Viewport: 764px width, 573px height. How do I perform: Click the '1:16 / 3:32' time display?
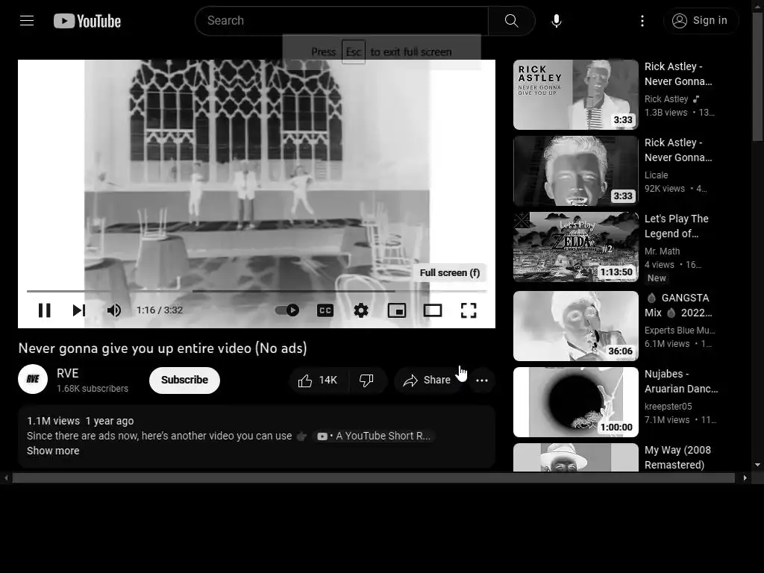point(160,310)
